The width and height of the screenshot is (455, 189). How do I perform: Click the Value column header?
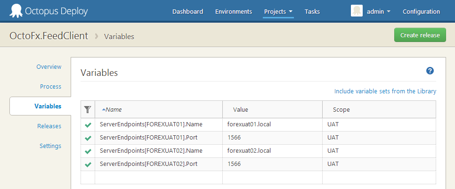tap(272, 109)
